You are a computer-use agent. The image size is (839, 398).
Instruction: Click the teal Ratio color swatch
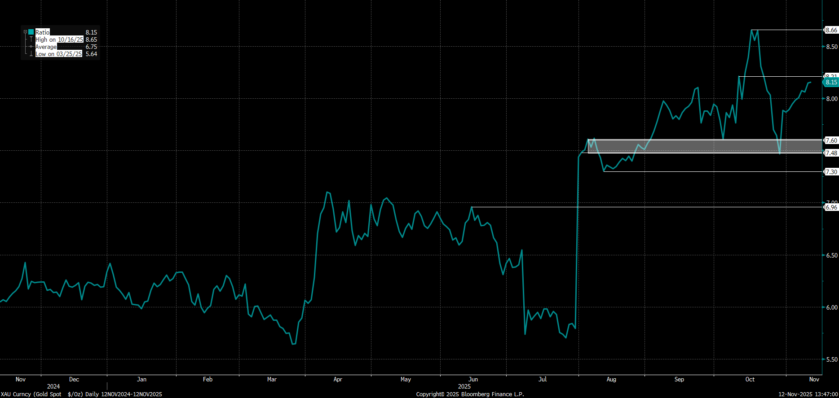pos(31,32)
